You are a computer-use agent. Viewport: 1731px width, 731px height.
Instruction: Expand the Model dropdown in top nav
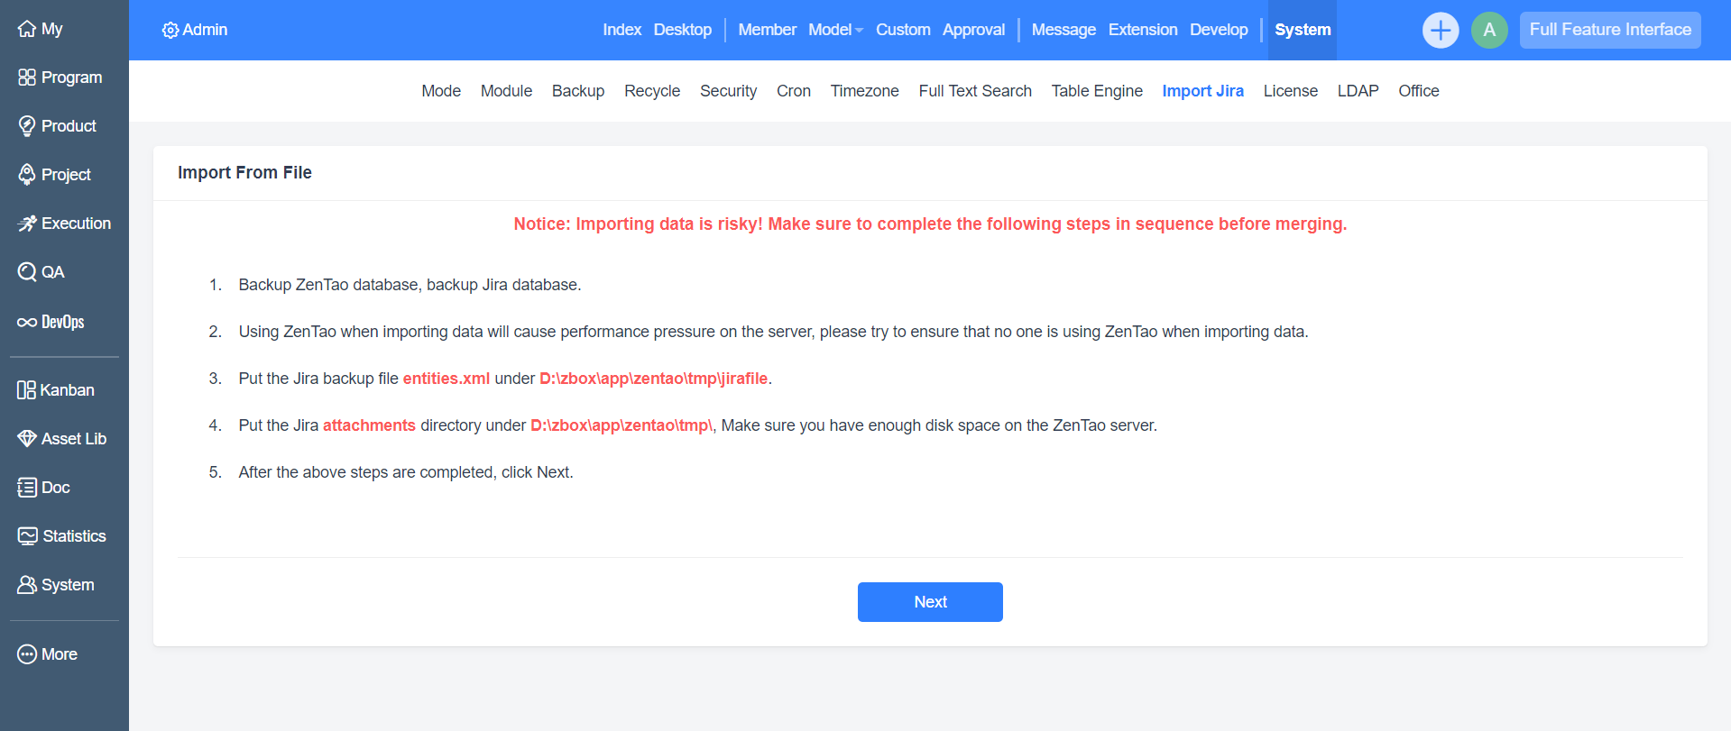(835, 30)
